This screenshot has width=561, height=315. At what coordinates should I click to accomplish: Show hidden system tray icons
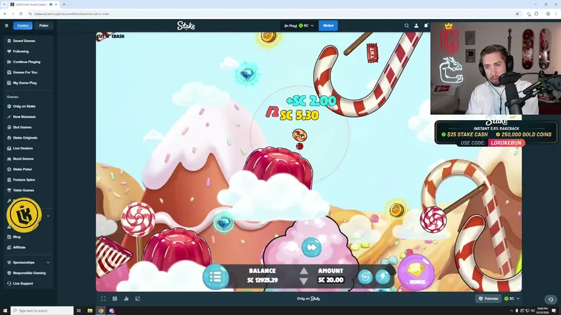[x=511, y=310]
